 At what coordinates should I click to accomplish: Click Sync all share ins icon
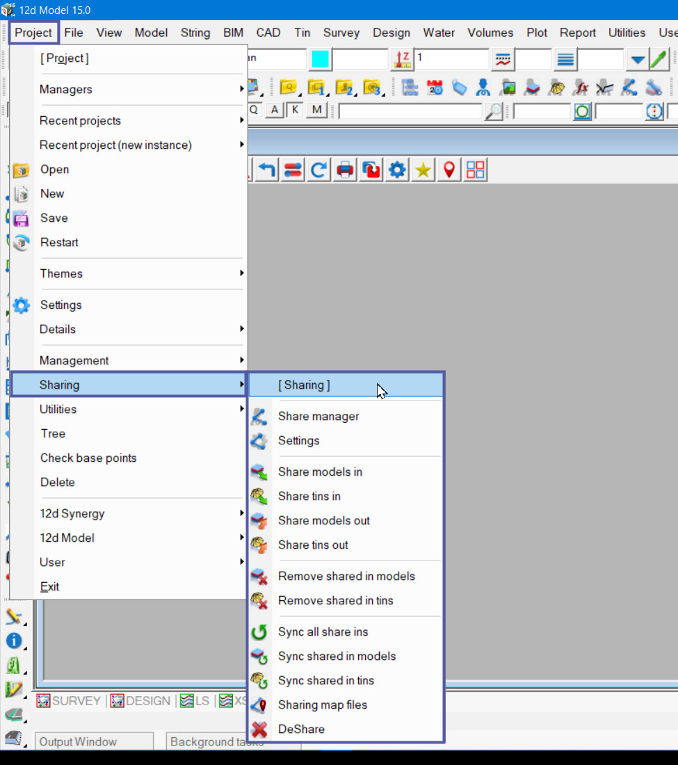pyautogui.click(x=259, y=632)
